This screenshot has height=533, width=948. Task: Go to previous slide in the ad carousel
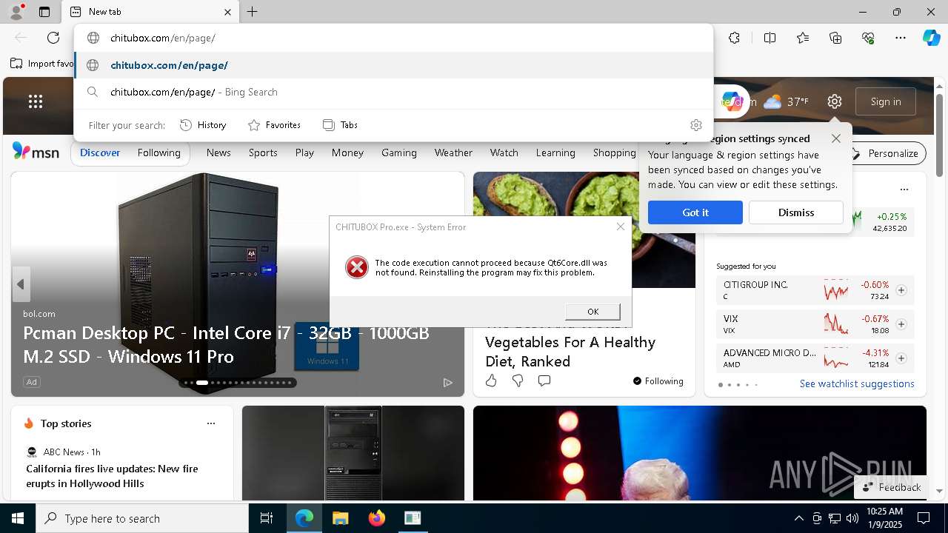pyautogui.click(x=21, y=284)
